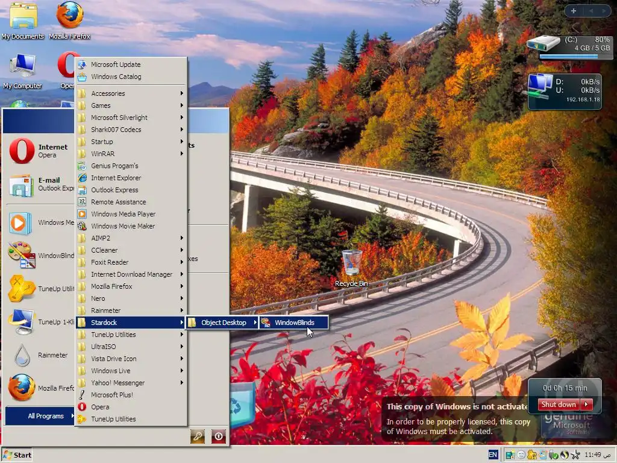This screenshot has height=463, width=617.
Task: Click the bottom TuneUp Utilities shortcut icon
Action: [x=82, y=419]
